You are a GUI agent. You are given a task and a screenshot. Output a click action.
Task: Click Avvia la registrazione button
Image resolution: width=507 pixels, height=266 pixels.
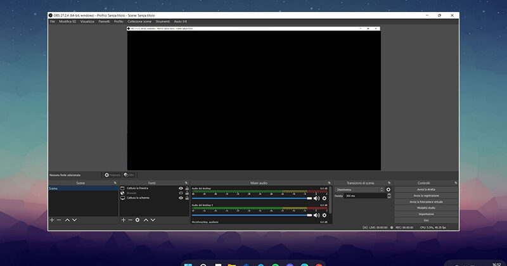426,196
